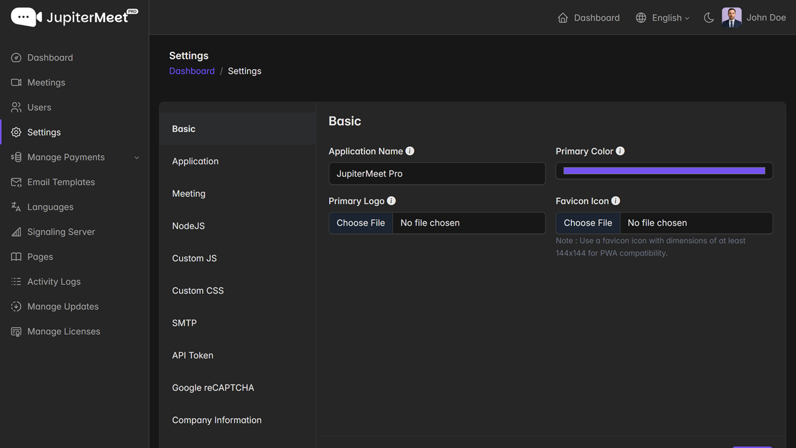The width and height of the screenshot is (796, 448).
Task: Select the Custom CSS settings tab
Action: (x=198, y=291)
